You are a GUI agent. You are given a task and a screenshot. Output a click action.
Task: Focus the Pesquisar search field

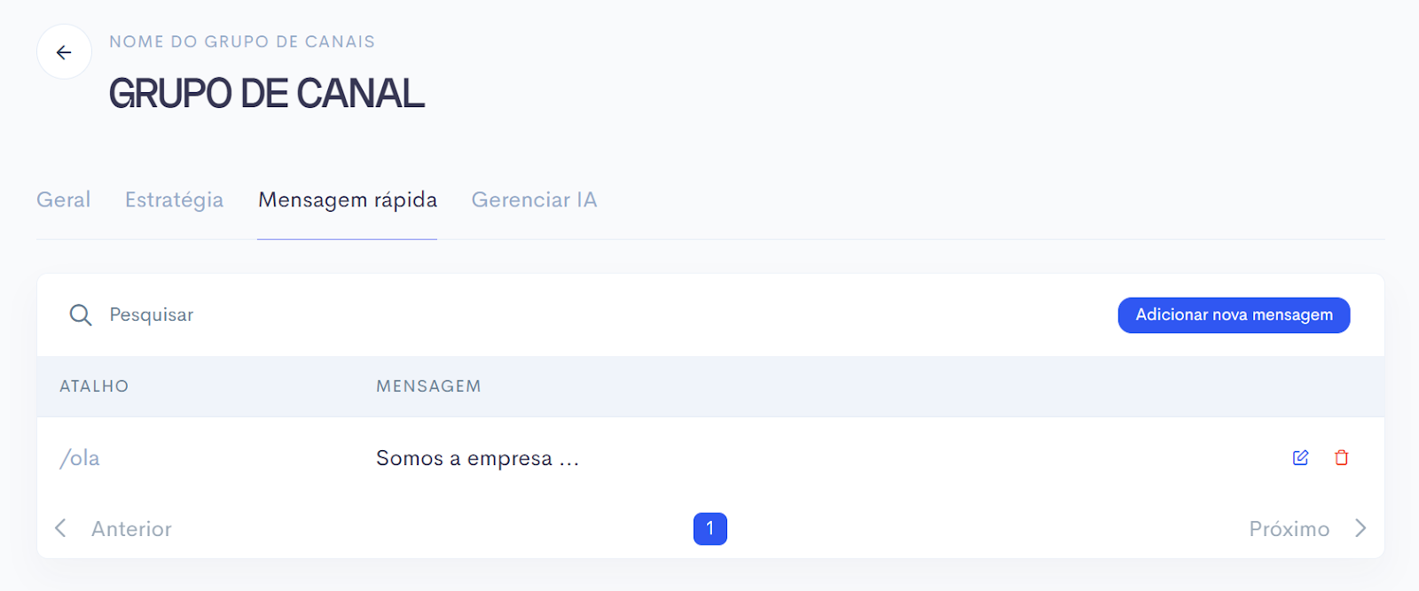[x=585, y=315]
